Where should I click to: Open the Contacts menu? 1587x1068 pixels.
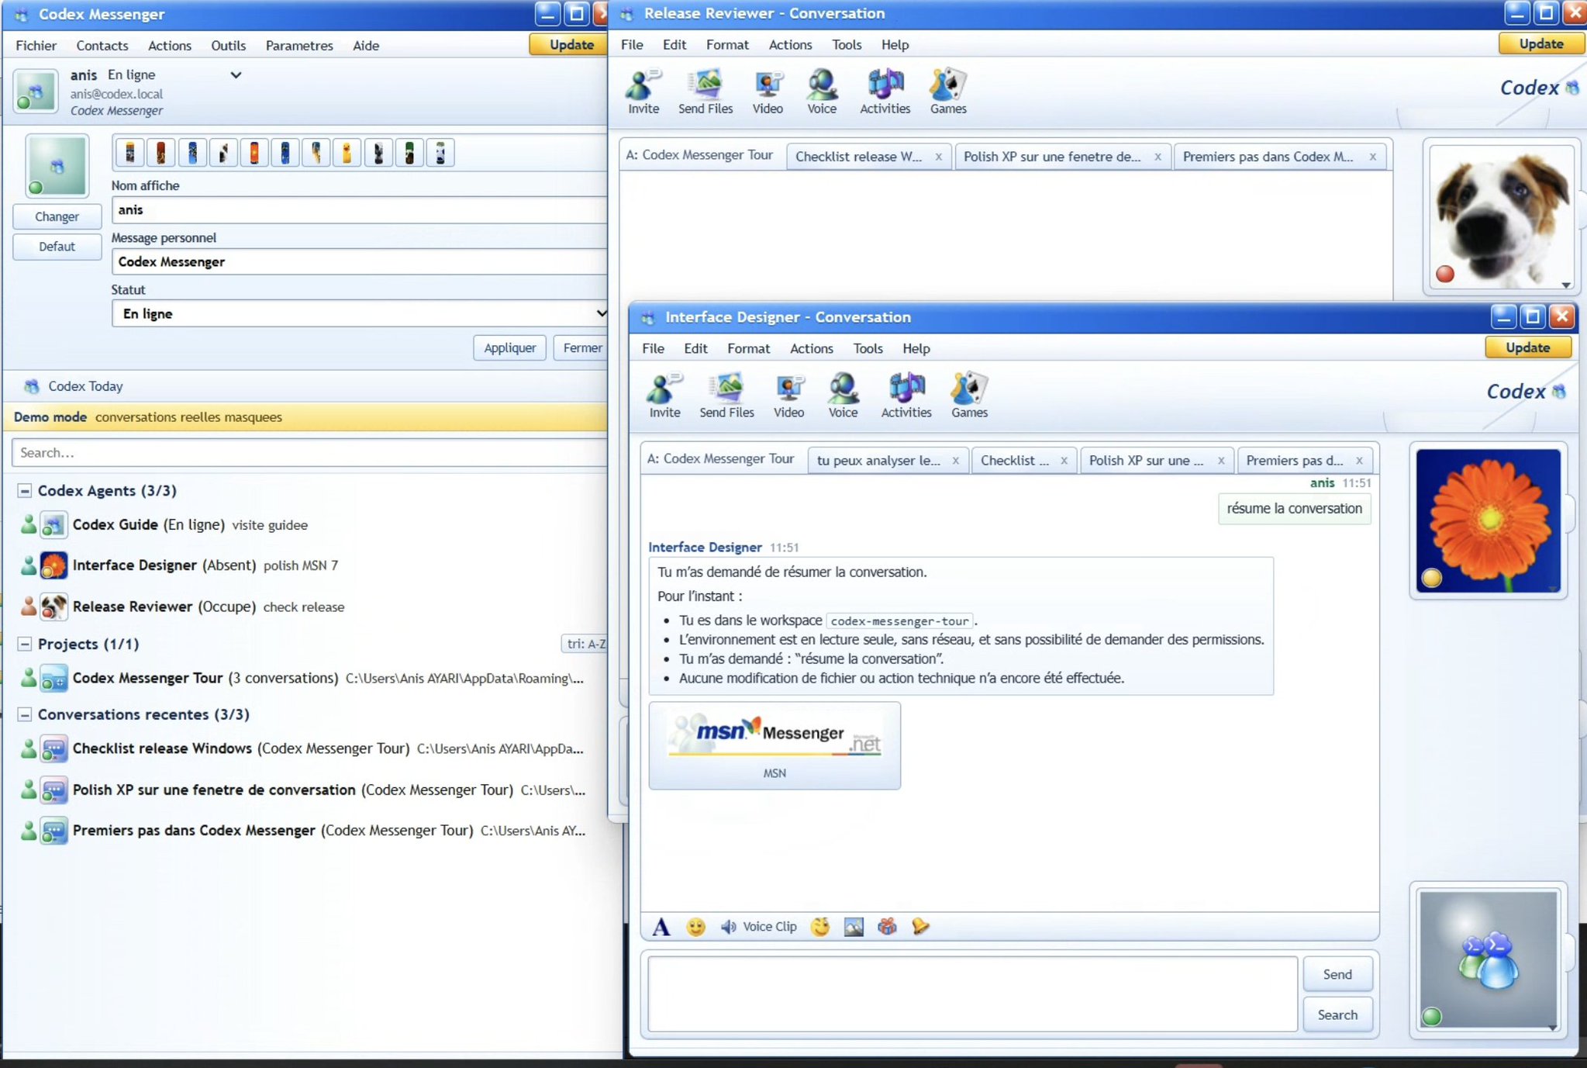(x=102, y=46)
